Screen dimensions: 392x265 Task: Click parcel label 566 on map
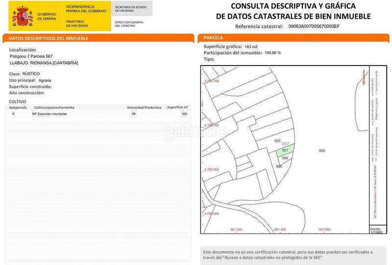click(x=285, y=158)
